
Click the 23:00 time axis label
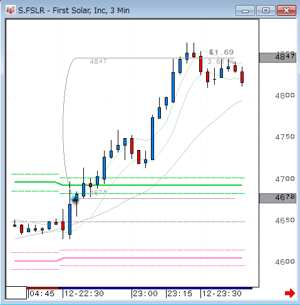[x=145, y=294]
